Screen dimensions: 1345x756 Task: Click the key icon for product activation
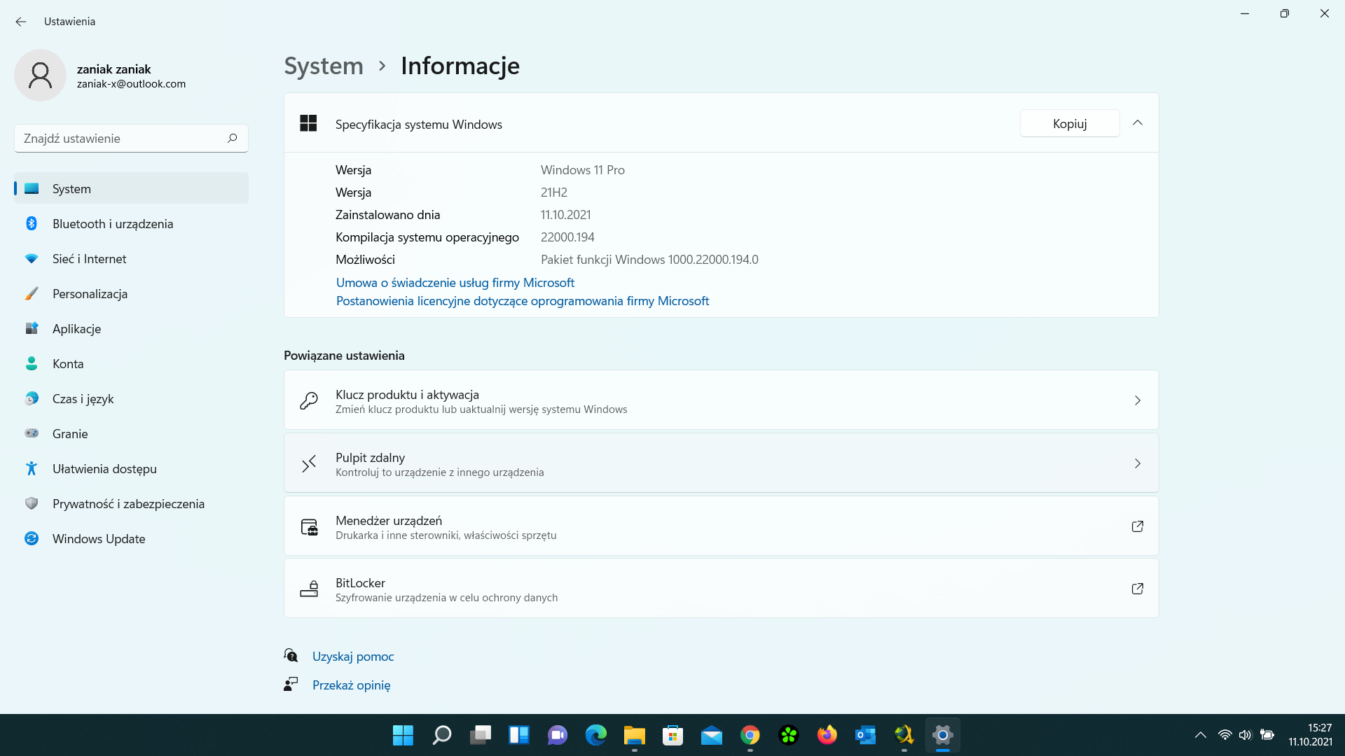[309, 400]
